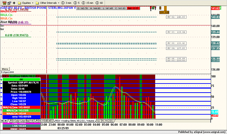The image size is (227, 134).
Task: Click the MV 04: 137.95 level label
Action: 176,48
